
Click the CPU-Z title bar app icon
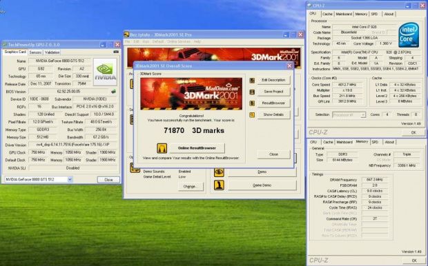click(x=309, y=6)
